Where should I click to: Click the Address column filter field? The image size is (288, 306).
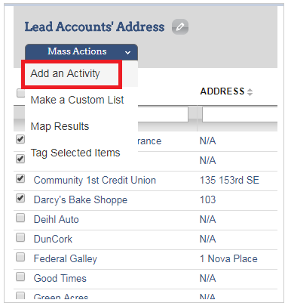[240, 115]
